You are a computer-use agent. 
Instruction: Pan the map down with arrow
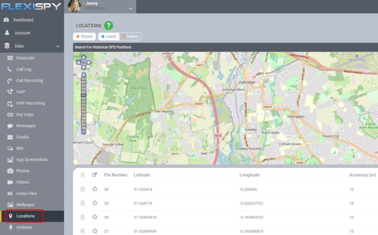(83, 68)
